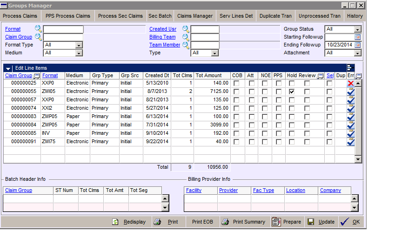Screen dimensions: 402x251
Task: Open the Created Usr lookup magnifier
Action: point(186,29)
